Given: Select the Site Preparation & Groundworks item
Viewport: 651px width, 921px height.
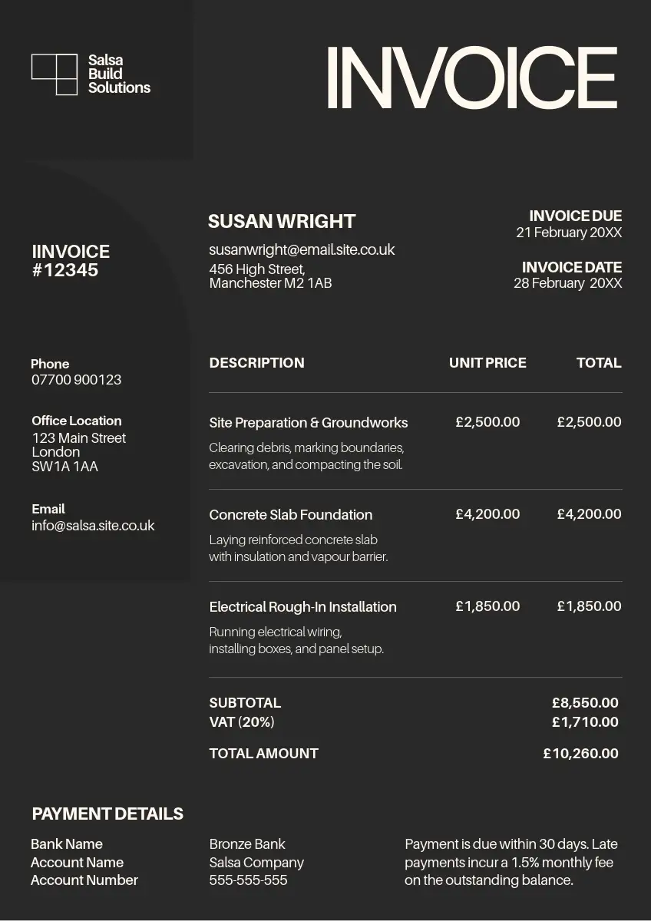Looking at the screenshot, I should 308,423.
